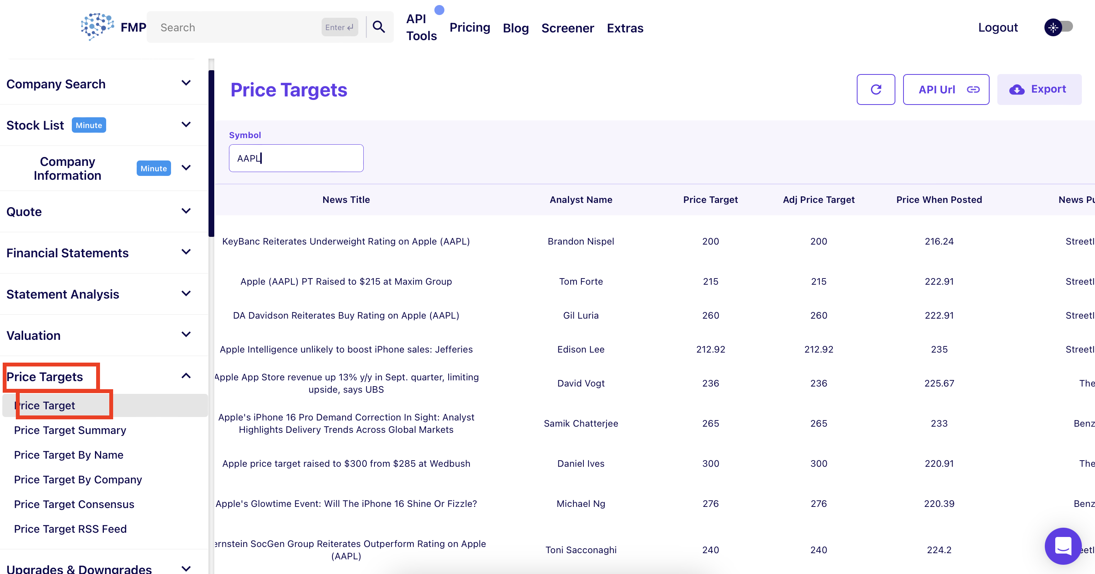Click the Price When Posted column header
This screenshot has height=574, width=1095.
pyautogui.click(x=939, y=199)
